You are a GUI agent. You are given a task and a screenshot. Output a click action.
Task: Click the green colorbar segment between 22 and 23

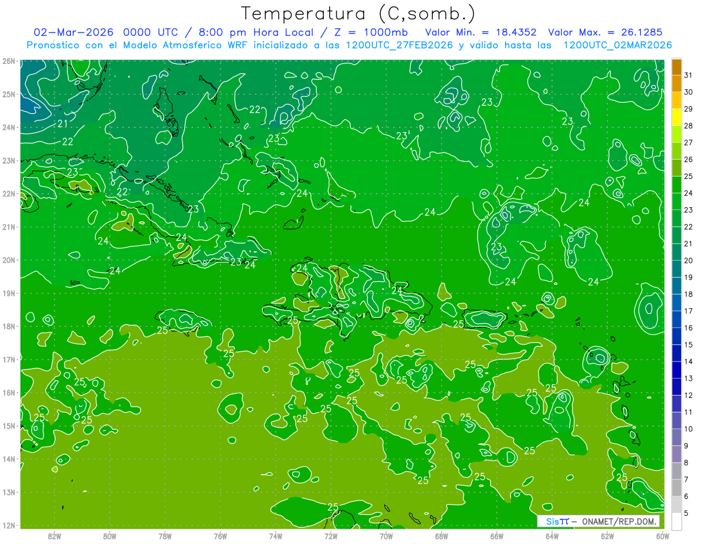[x=676, y=218]
